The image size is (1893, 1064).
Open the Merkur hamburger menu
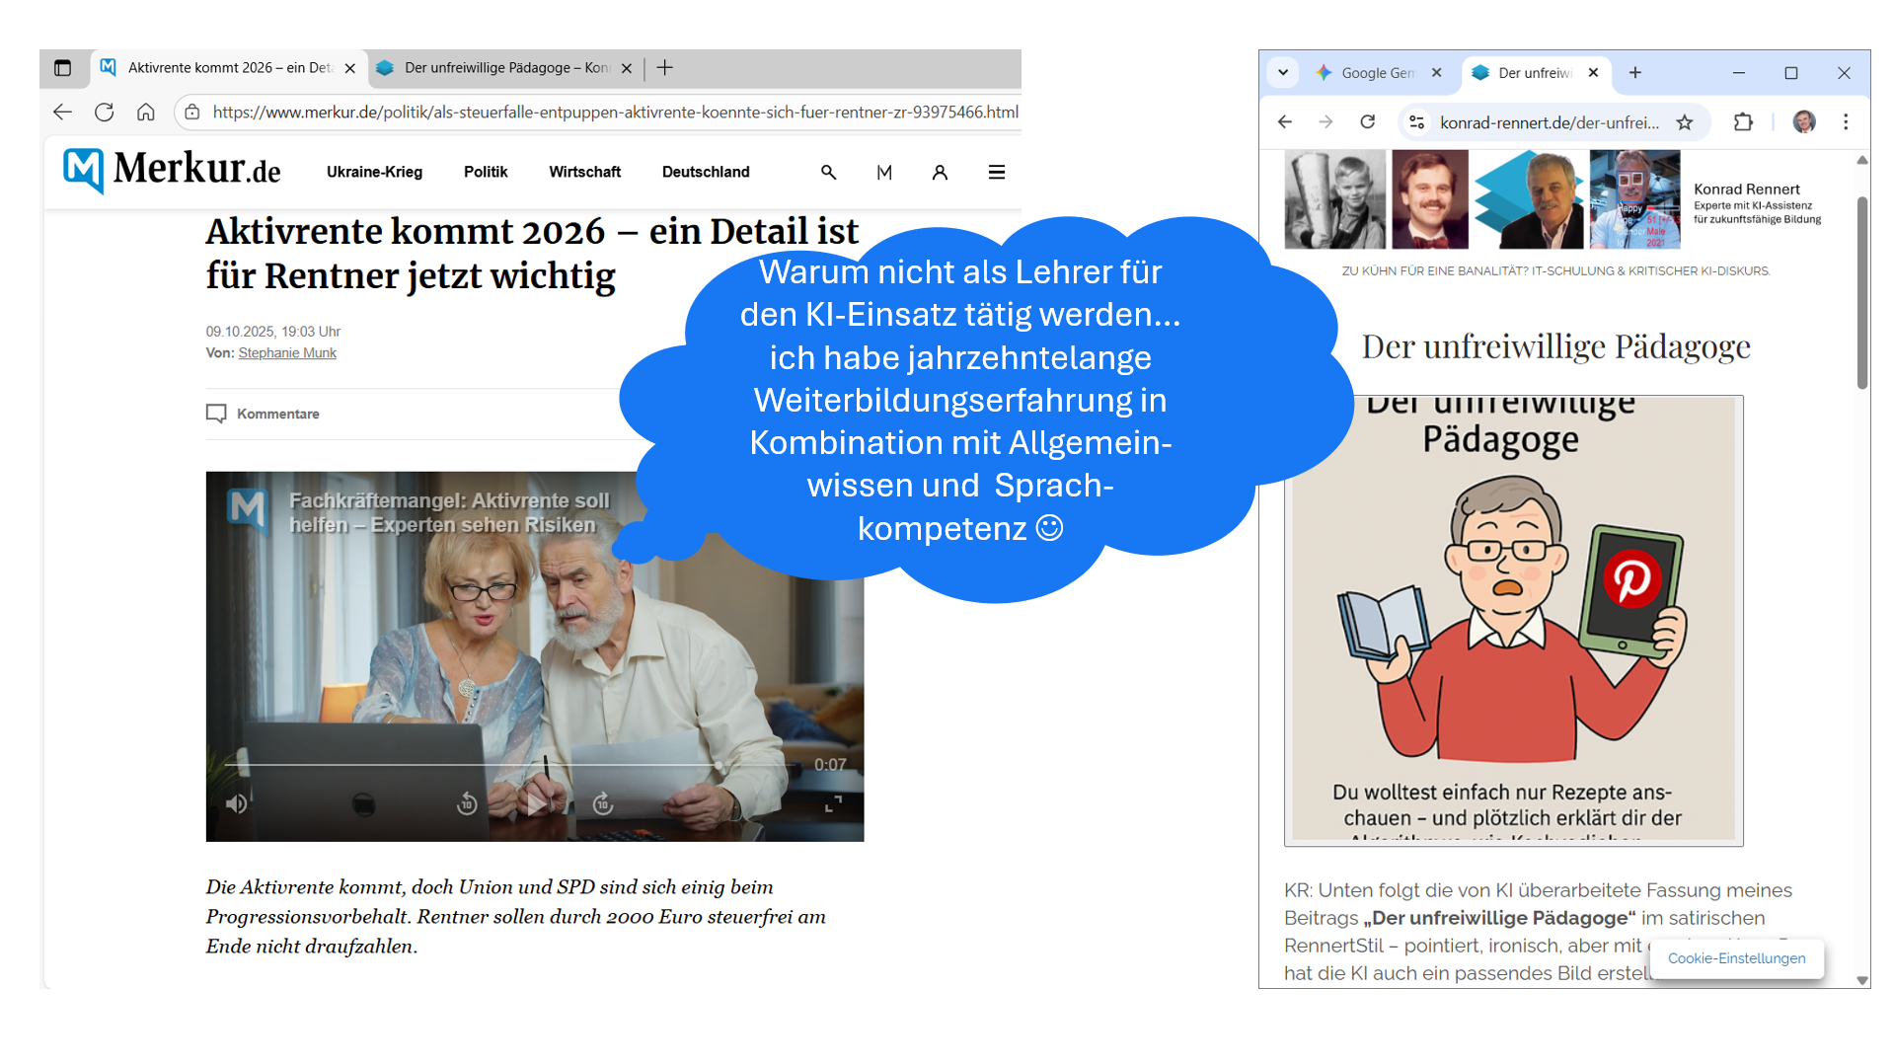click(x=996, y=173)
